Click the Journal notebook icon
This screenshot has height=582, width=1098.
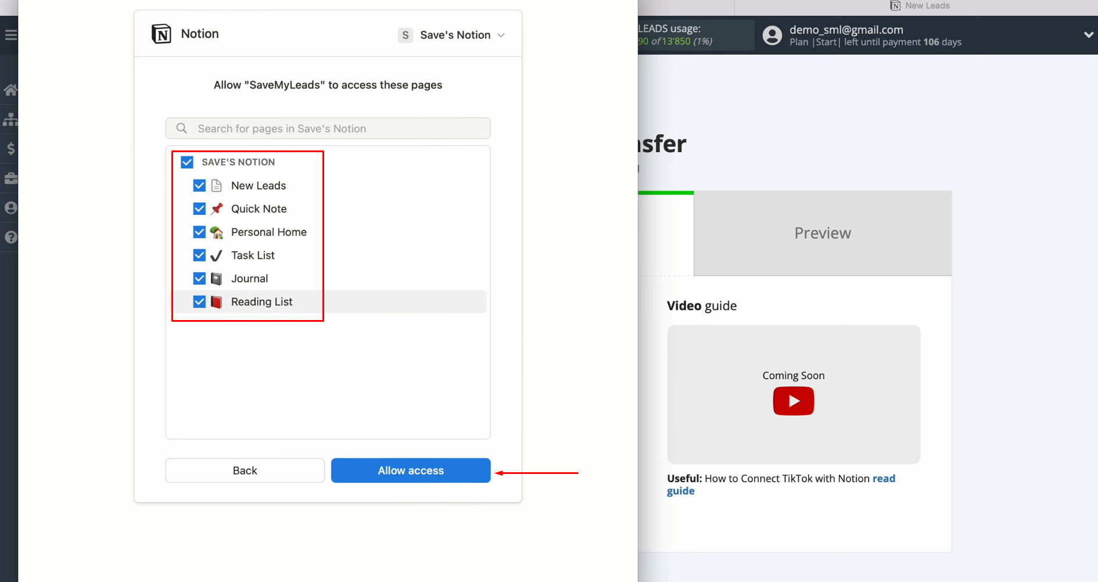click(x=217, y=279)
